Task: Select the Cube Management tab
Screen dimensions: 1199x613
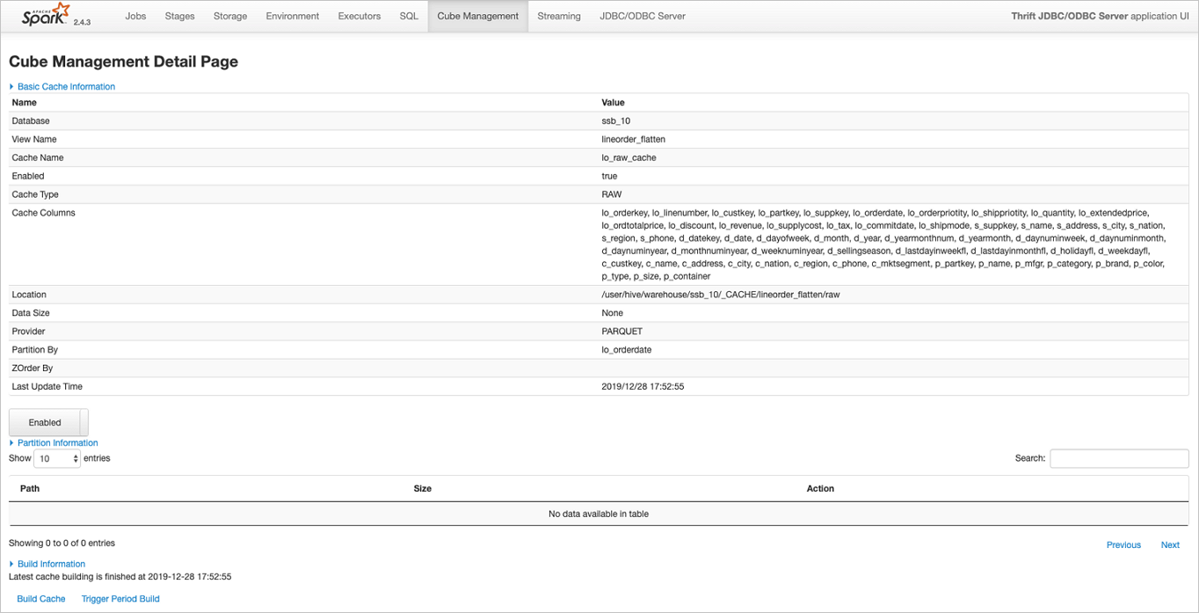Action: pyautogui.click(x=478, y=16)
